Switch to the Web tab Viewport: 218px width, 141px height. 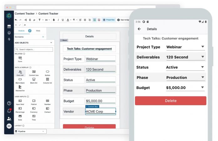pos(38,31)
